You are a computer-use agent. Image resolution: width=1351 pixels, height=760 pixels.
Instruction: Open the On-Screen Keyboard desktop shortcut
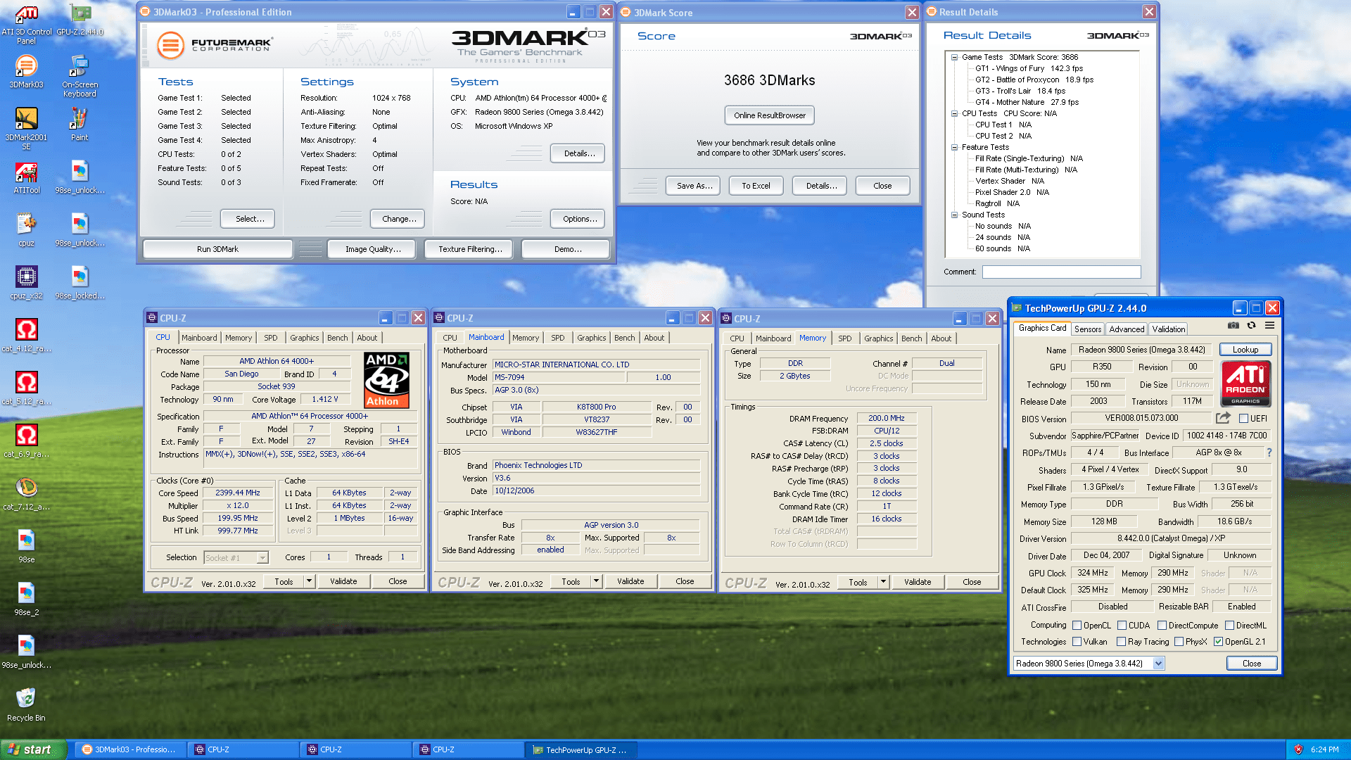[x=80, y=76]
